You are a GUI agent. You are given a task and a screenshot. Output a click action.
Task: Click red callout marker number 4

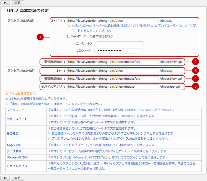coord(195,79)
